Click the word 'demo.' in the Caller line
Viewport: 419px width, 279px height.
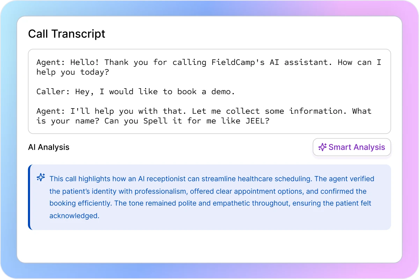point(223,92)
